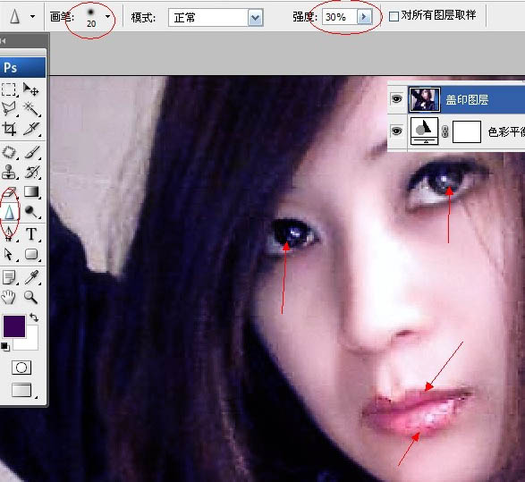Select the Brush tool
Screen dimensions: 525x482
point(31,153)
